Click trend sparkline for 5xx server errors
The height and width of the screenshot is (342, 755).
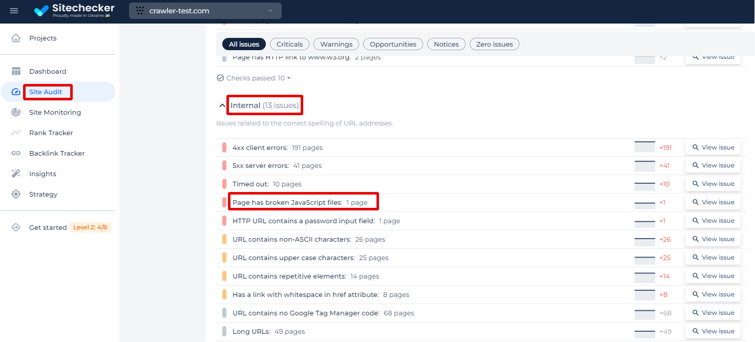[x=645, y=166]
